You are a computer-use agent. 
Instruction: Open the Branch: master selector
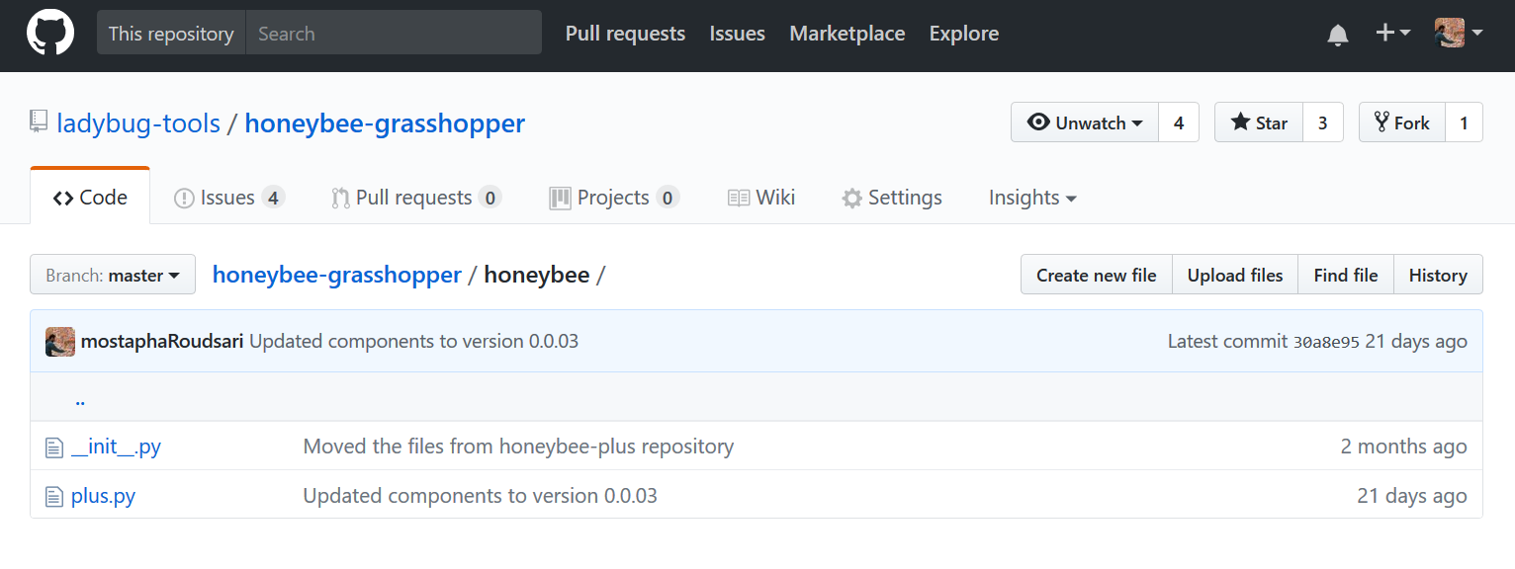pyautogui.click(x=113, y=275)
